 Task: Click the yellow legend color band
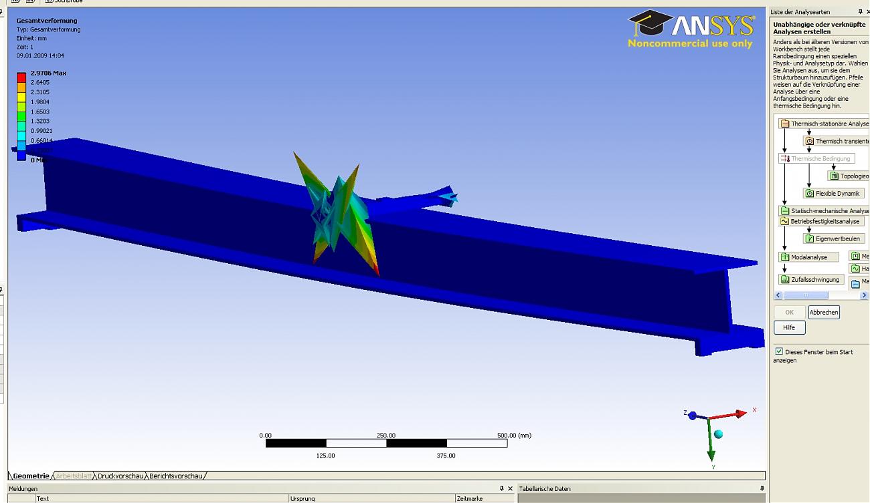(21, 97)
